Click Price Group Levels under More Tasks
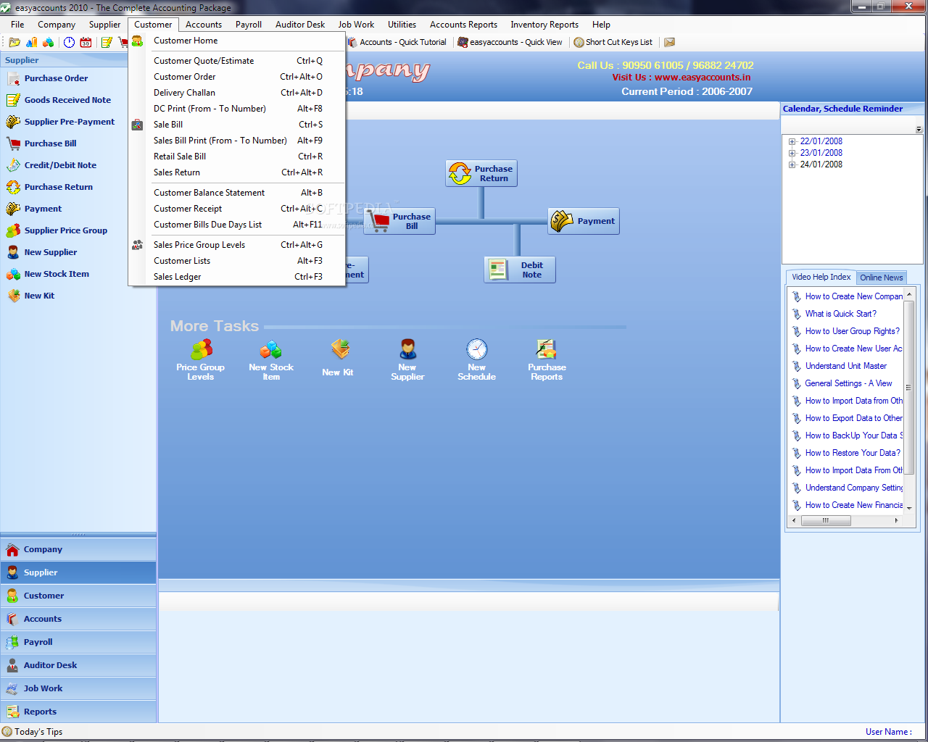The height and width of the screenshot is (742, 928). (x=201, y=360)
